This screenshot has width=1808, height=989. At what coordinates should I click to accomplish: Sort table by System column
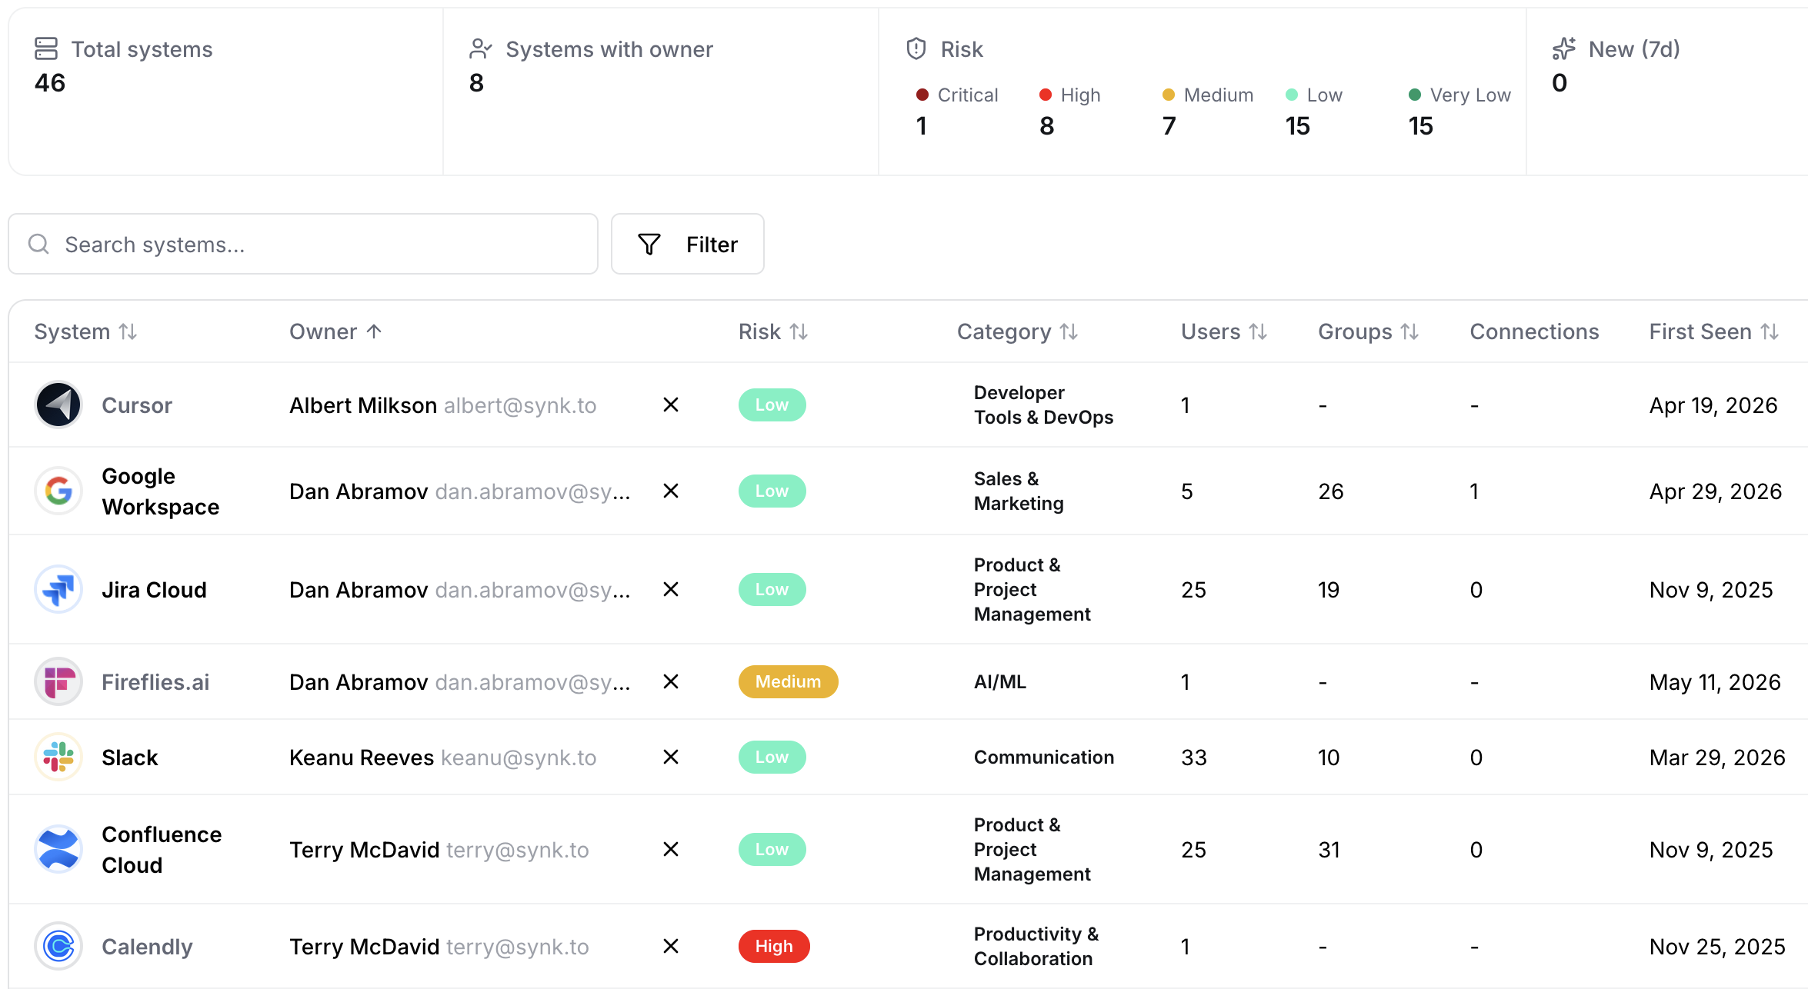[x=85, y=331]
